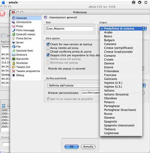Screen dimensions: 150x153
Task: Select Predefinita di sistema language option
Action: point(121,28)
